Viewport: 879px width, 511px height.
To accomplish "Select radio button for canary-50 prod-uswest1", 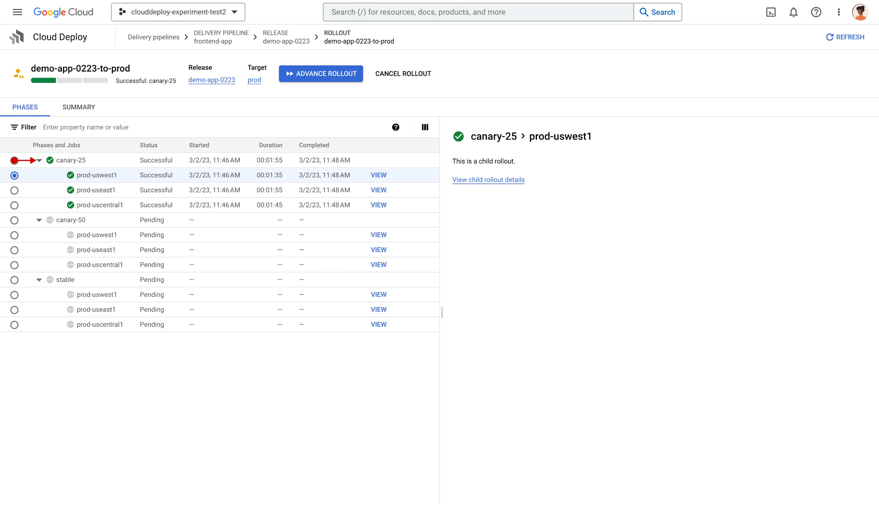I will pos(14,235).
